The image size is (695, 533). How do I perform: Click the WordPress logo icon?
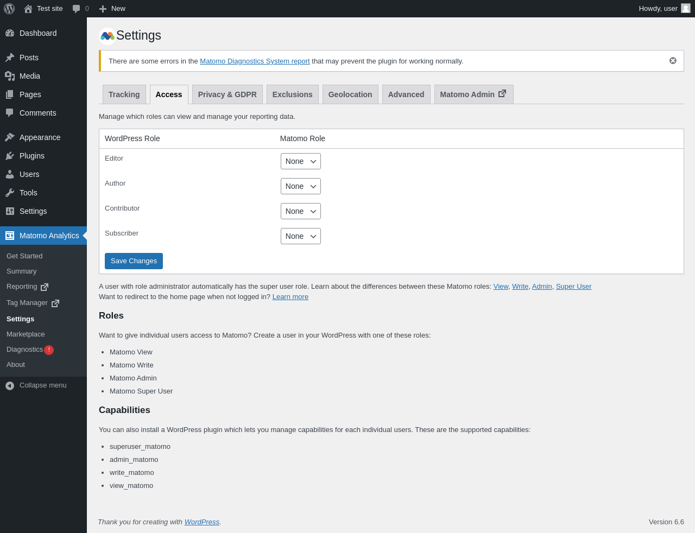coord(9,9)
